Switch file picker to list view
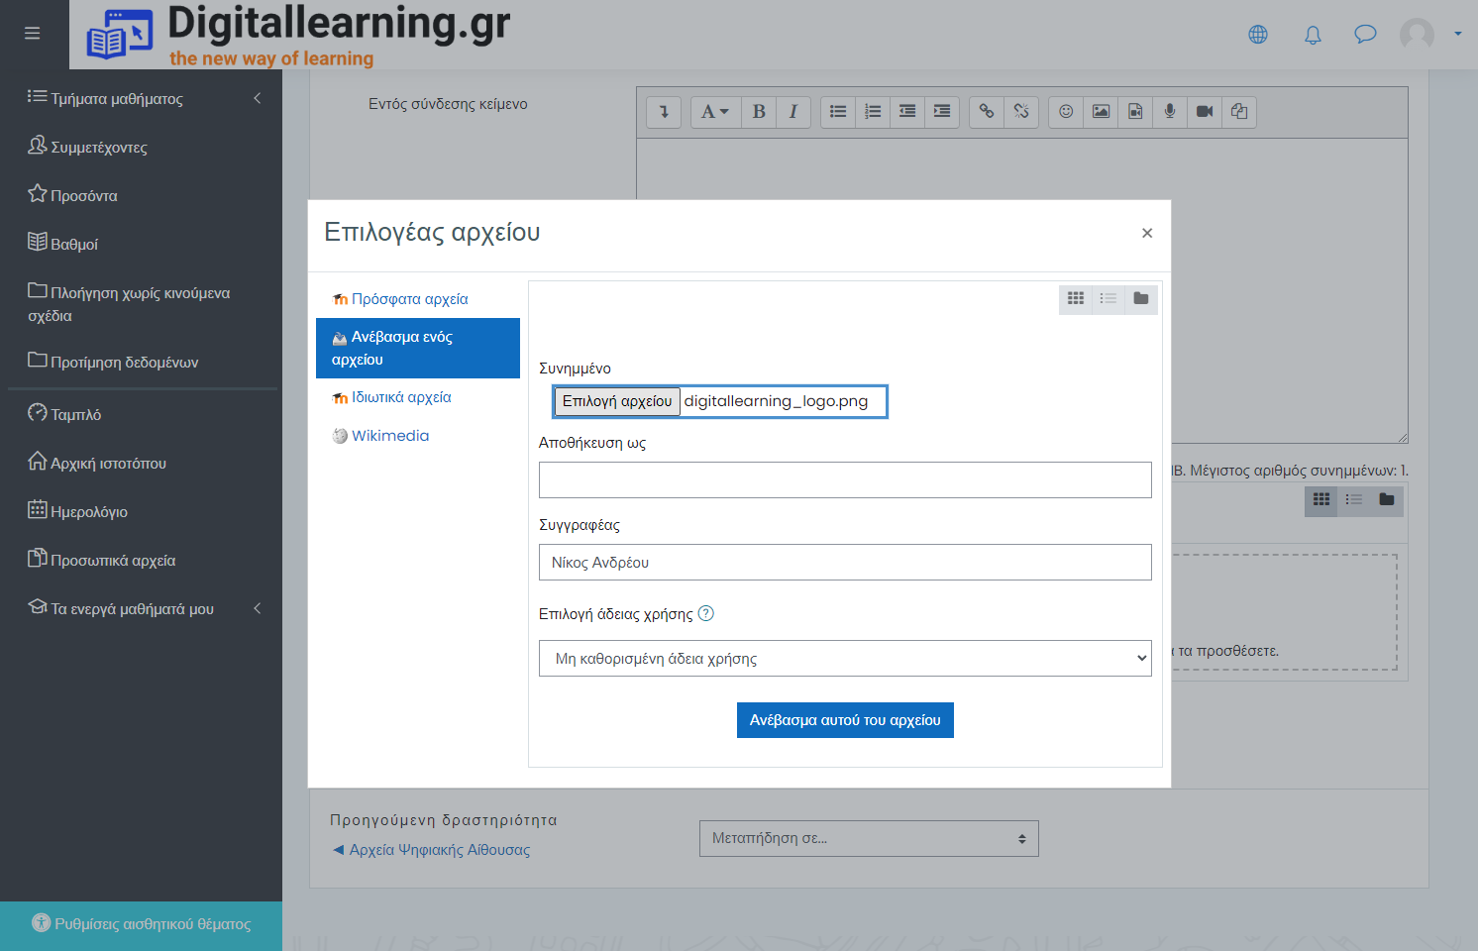The height and width of the screenshot is (951, 1478). pos(1108,298)
